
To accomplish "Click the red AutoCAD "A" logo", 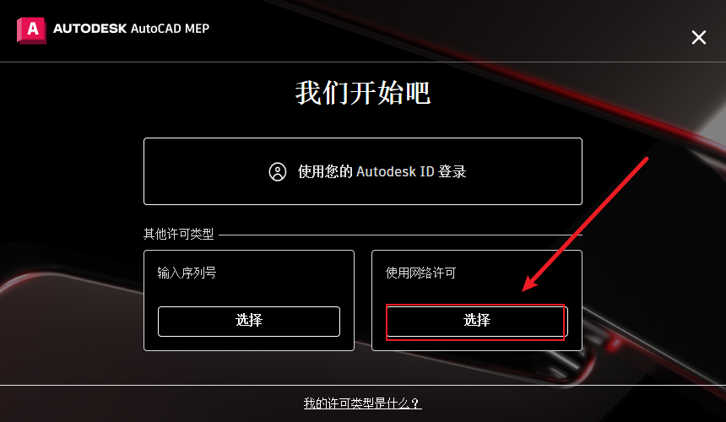I will coord(31,30).
